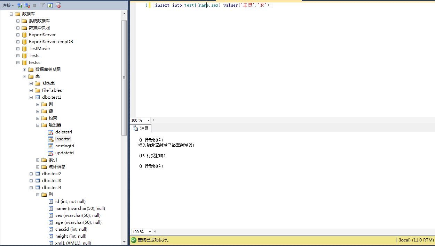Select the 键 folder under dbo.test1
Viewport: 435px width, 246px height.
pos(51,111)
